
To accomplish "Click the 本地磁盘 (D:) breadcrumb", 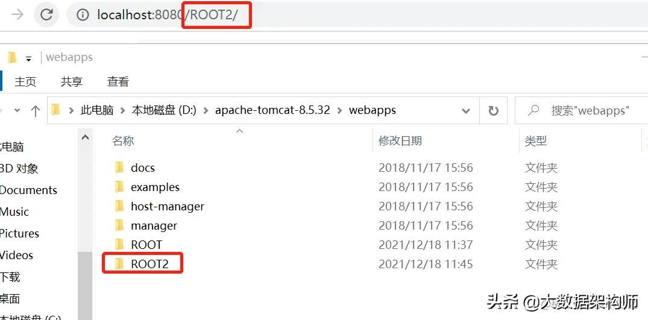I will click(x=163, y=111).
